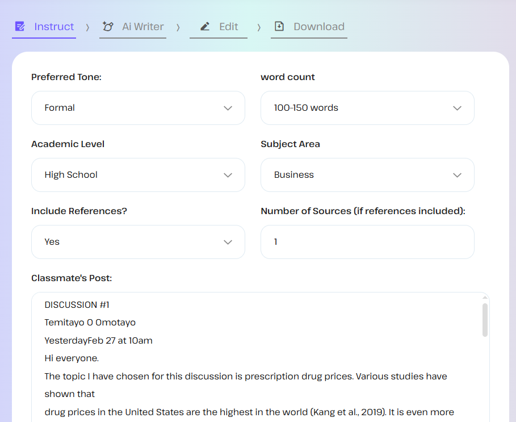Click the Number of Sources input field
The height and width of the screenshot is (422, 516).
coord(367,242)
